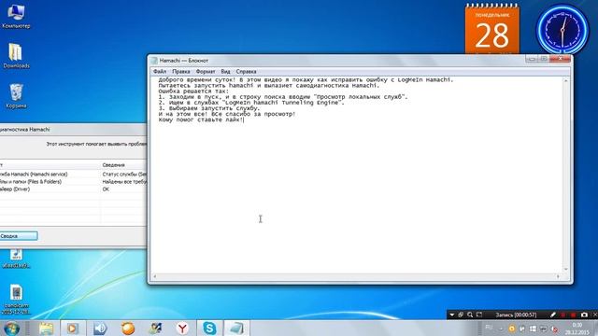
Task: Show hidden tray icons arrow
Action: click(x=501, y=329)
